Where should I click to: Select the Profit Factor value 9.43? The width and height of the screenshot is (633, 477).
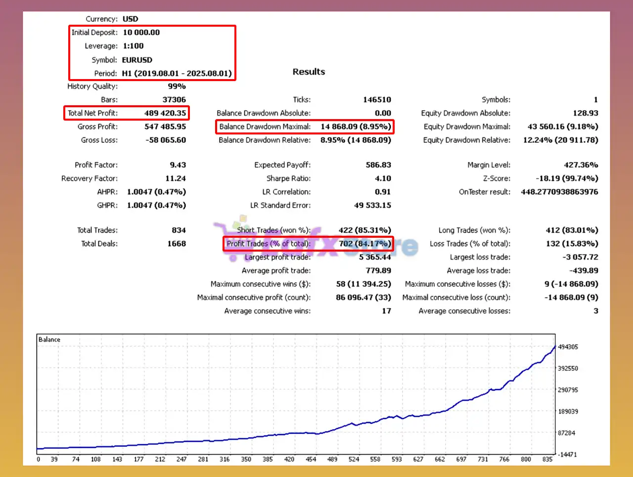tap(178, 165)
